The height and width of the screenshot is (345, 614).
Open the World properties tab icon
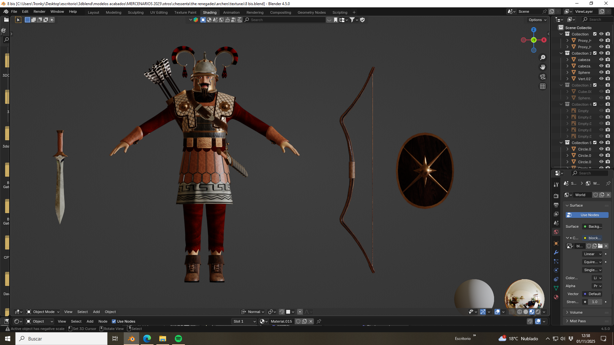coord(556,232)
